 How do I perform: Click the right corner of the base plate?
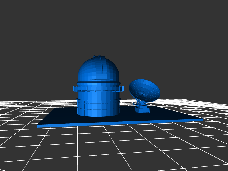(x=202, y=120)
